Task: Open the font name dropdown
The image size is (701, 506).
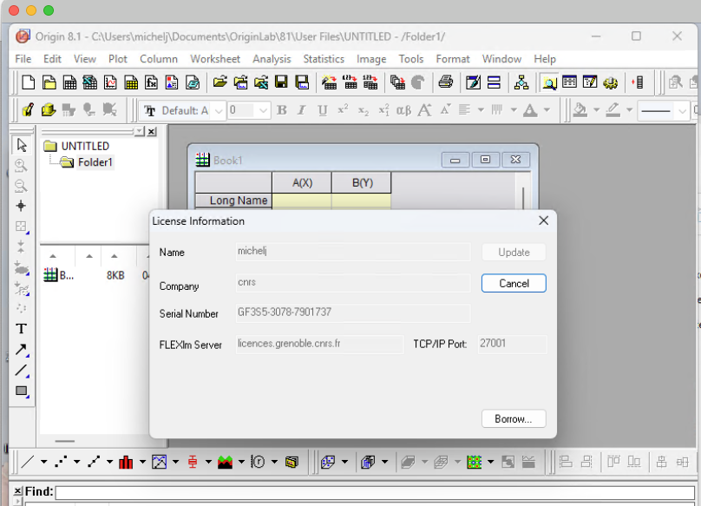Action: pos(219,110)
